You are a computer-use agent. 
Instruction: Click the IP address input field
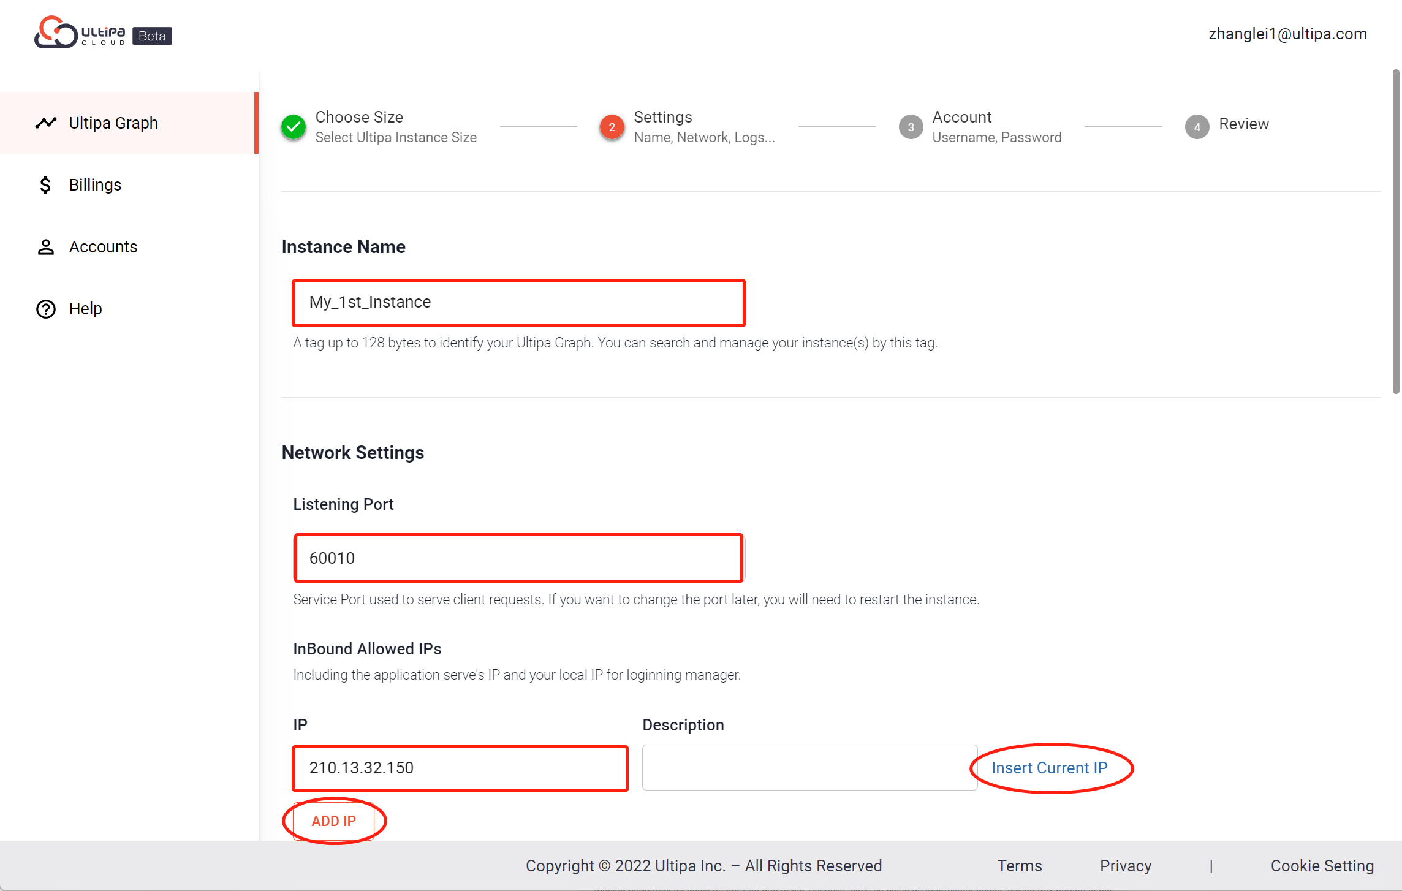pos(460,768)
